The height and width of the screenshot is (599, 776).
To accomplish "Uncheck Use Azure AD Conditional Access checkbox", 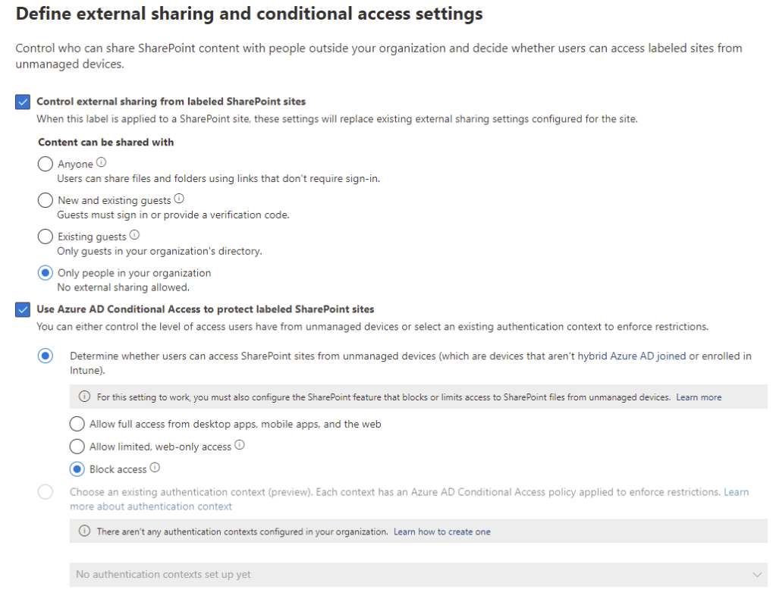I will tap(23, 309).
